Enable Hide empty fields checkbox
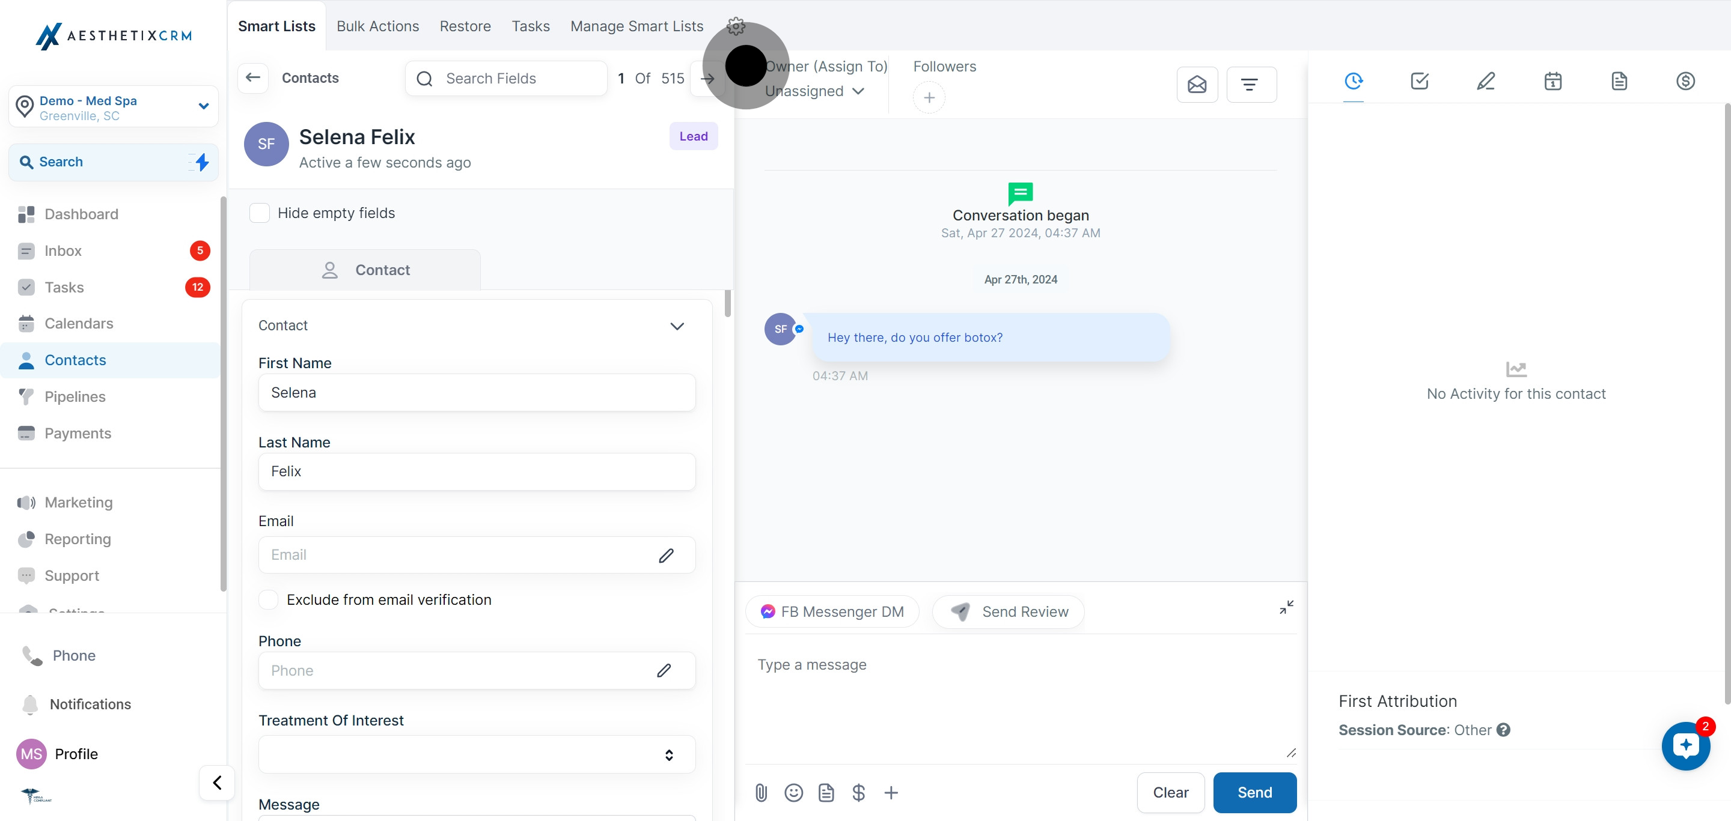 260,213
